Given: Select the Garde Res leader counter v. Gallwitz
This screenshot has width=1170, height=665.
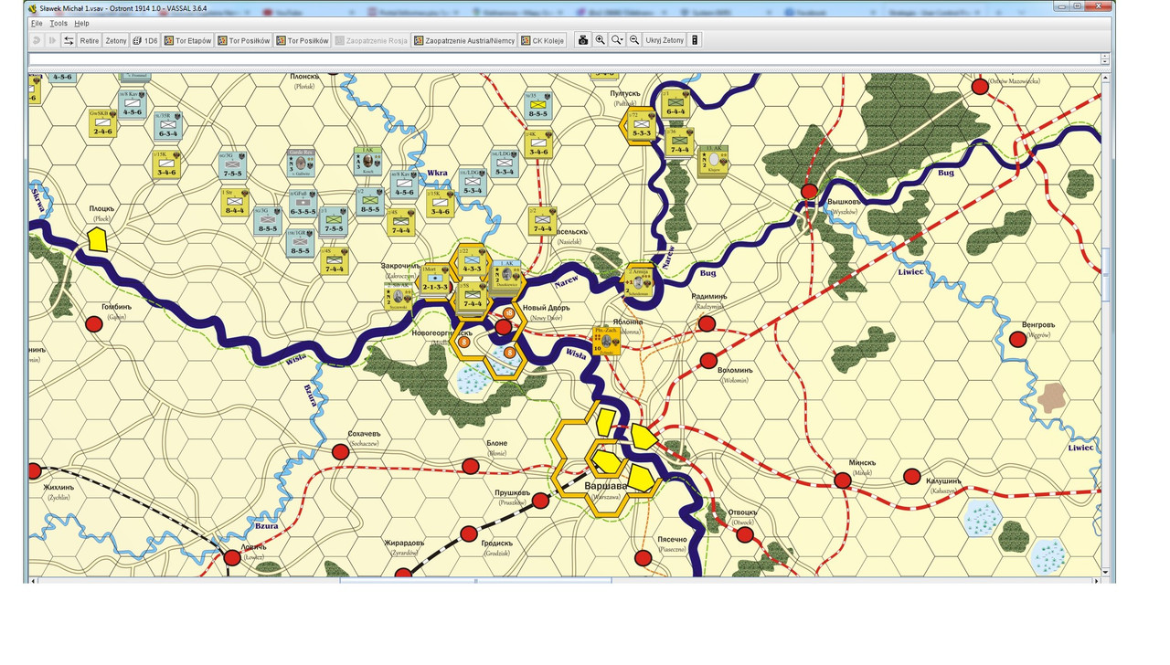Looking at the screenshot, I should pos(301,162).
